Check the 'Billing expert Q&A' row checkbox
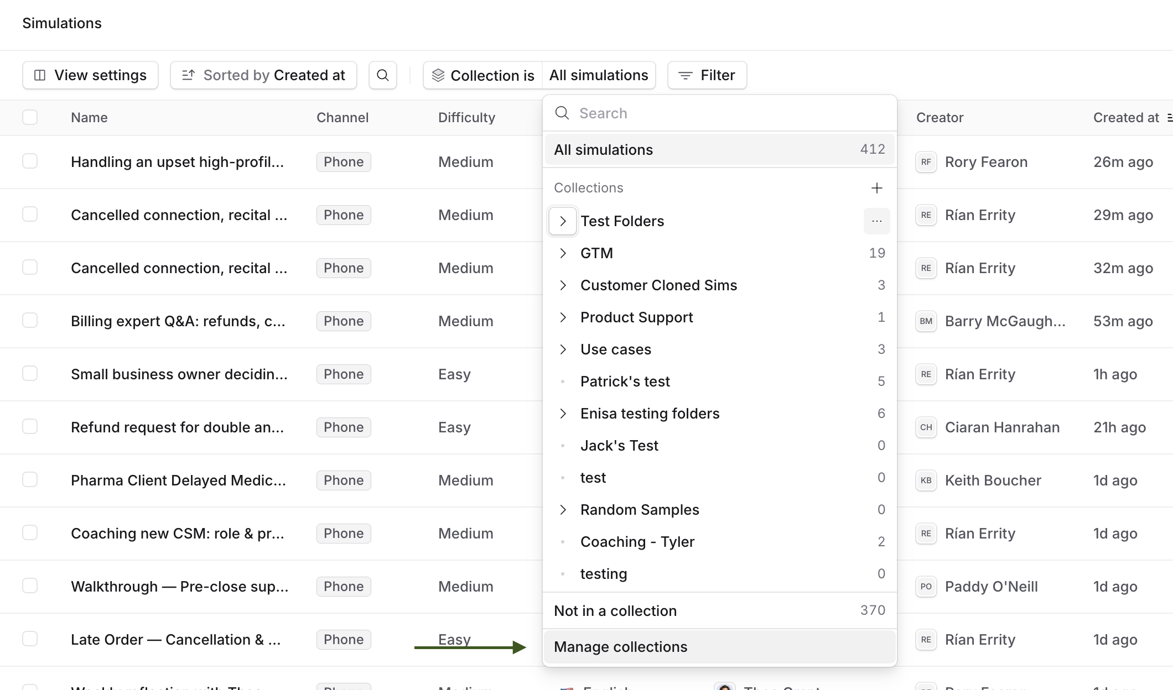The image size is (1173, 690). pyautogui.click(x=30, y=320)
